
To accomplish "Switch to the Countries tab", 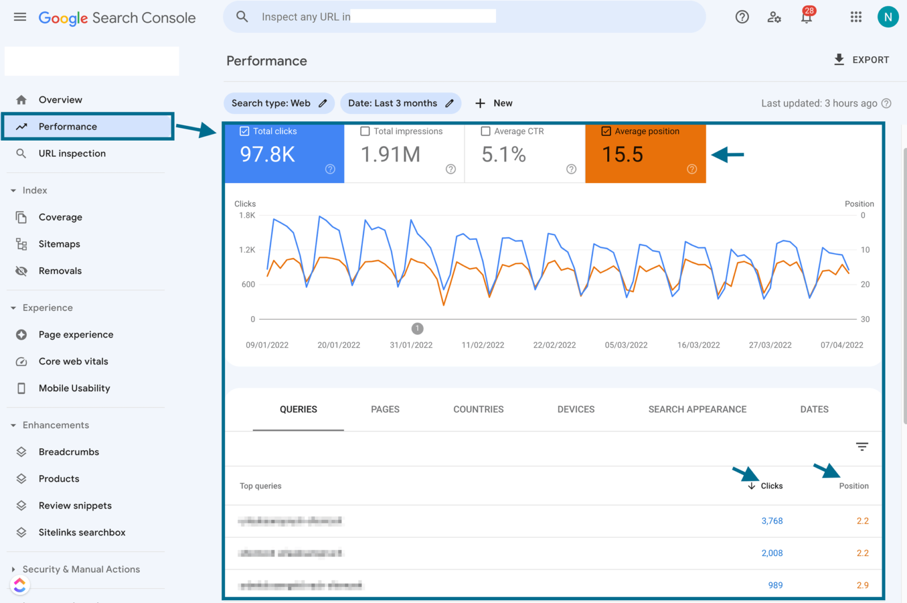I will click(478, 410).
